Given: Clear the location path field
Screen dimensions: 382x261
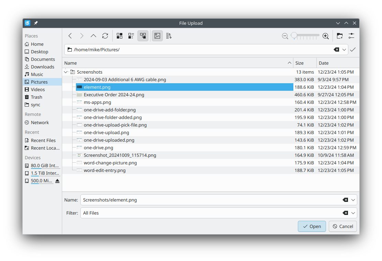Looking at the screenshot, I should click(336, 50).
